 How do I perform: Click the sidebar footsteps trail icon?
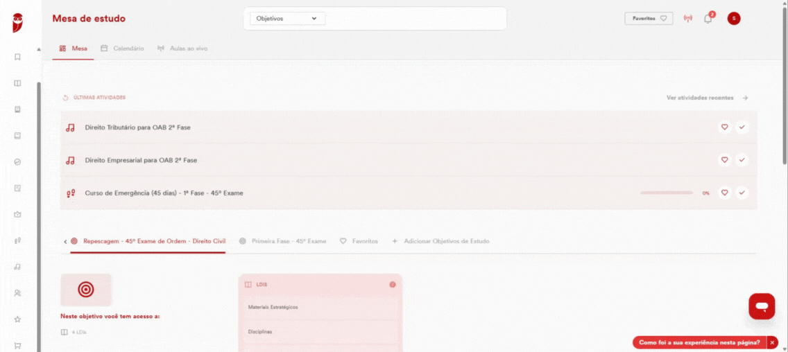[x=17, y=240]
